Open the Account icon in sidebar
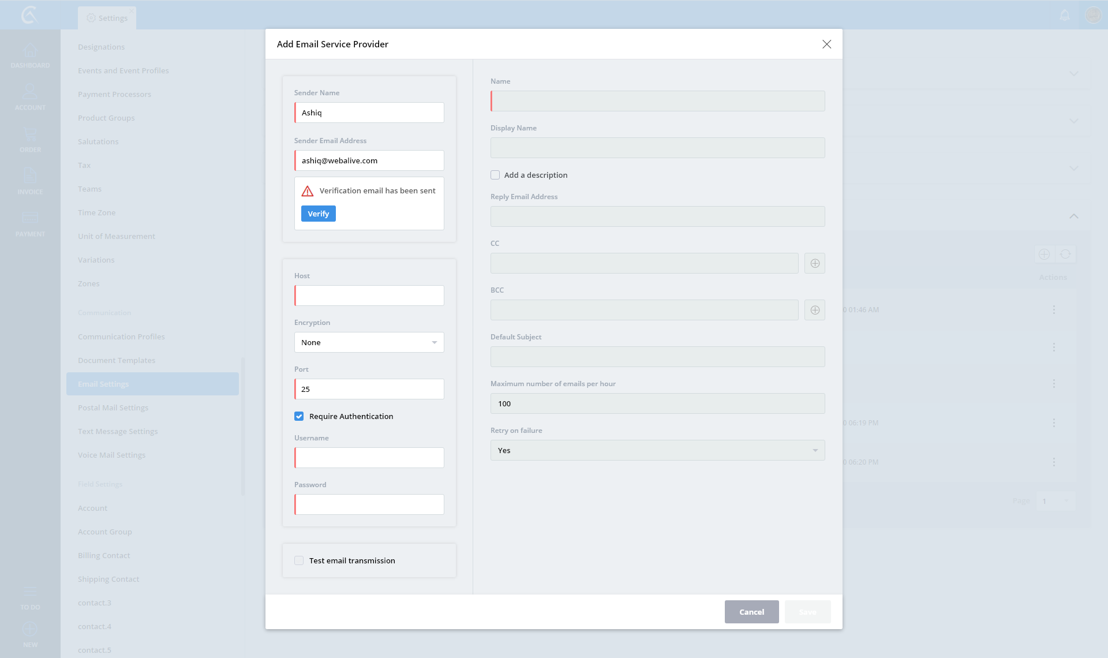 (30, 97)
